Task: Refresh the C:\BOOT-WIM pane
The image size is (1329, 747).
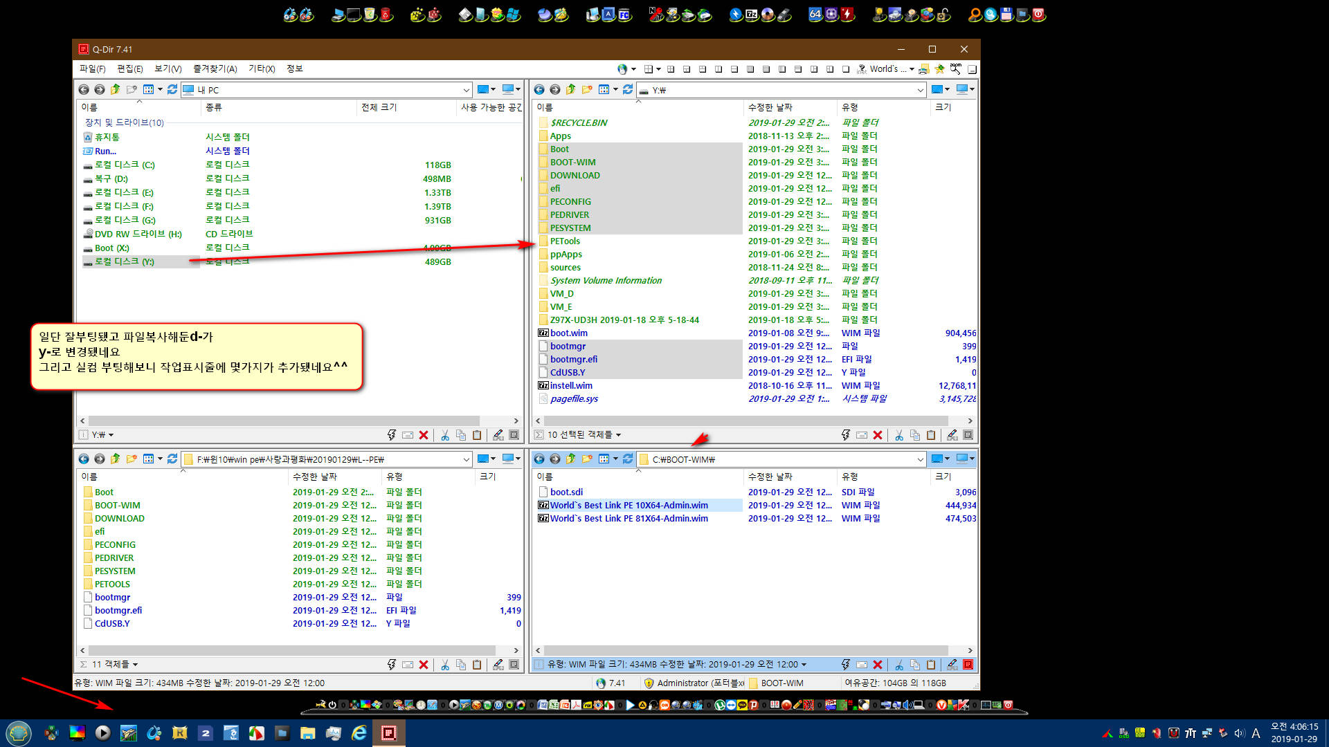Action: (x=628, y=459)
